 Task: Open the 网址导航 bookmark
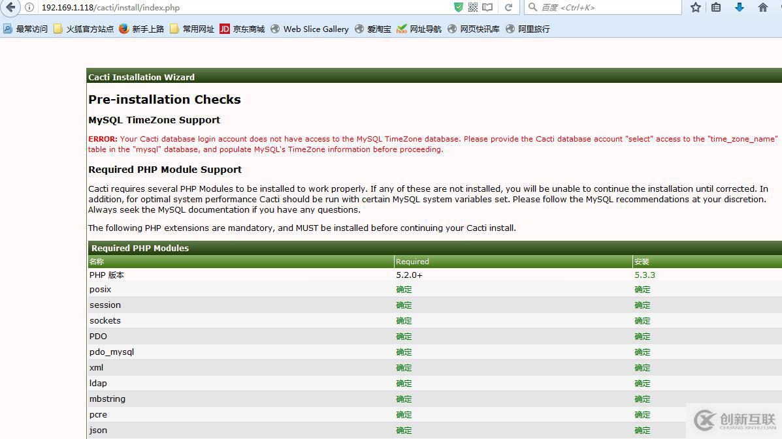click(x=419, y=29)
